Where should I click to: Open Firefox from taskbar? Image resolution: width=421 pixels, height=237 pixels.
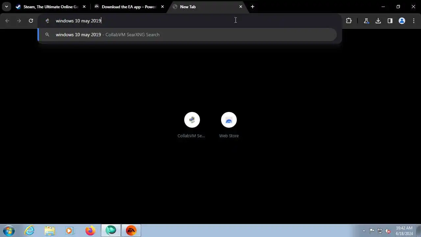click(90, 230)
